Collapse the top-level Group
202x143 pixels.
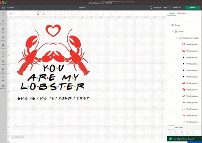(169, 25)
